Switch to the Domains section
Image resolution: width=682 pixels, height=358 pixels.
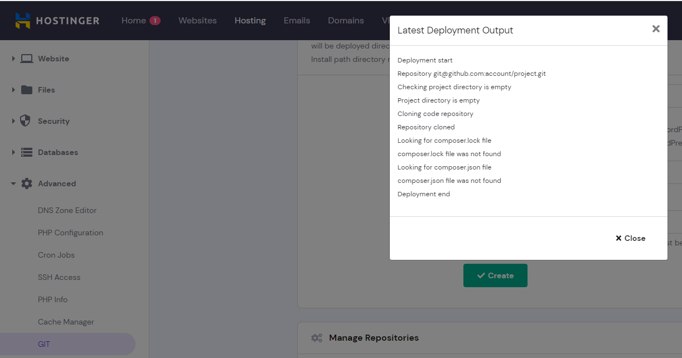[x=346, y=20]
